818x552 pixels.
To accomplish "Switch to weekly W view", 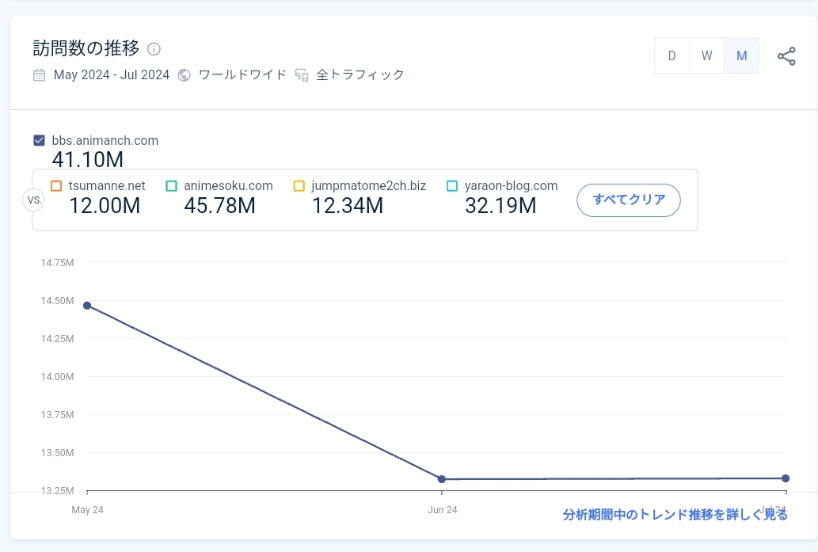I will [706, 56].
